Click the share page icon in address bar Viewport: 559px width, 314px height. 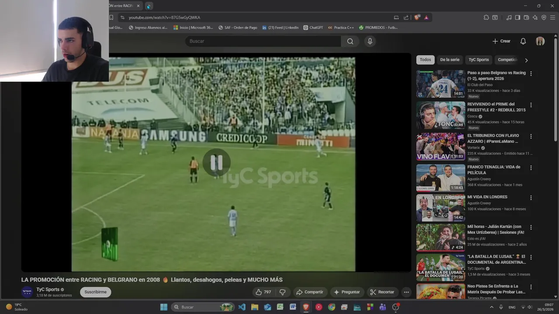tap(406, 17)
